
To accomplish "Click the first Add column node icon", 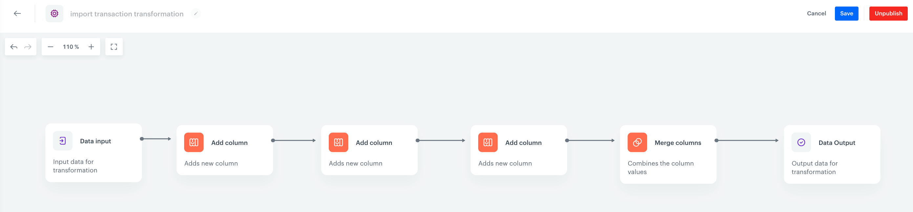I will point(194,142).
